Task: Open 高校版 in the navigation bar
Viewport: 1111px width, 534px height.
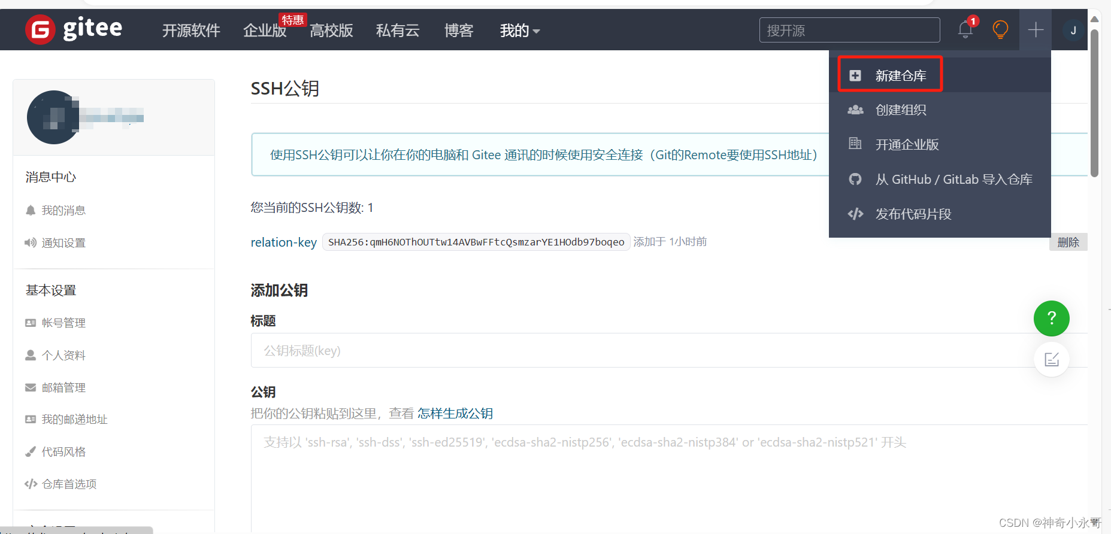Action: 331,31
